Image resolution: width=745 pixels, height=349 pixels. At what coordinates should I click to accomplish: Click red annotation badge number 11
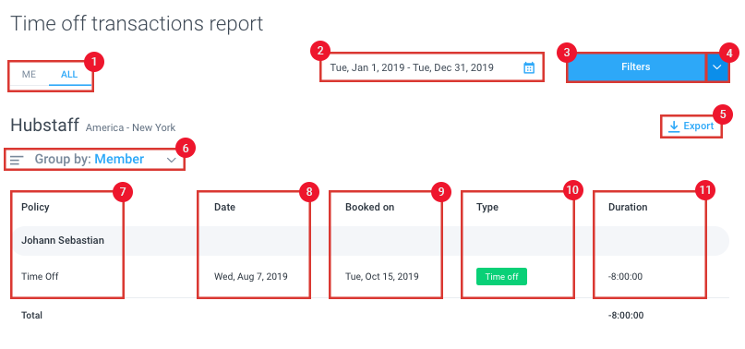pyautogui.click(x=705, y=191)
